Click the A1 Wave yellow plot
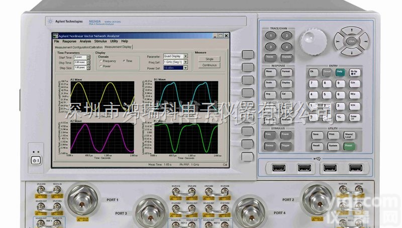Image resolution: width=402 pixels, height=228 pixels. click(103, 96)
